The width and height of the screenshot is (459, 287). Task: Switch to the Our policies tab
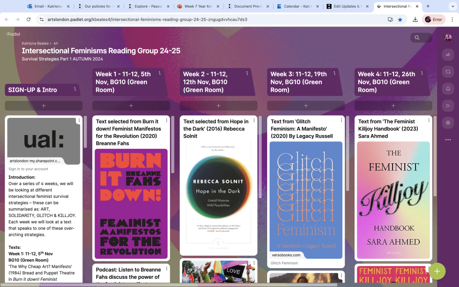99,6
